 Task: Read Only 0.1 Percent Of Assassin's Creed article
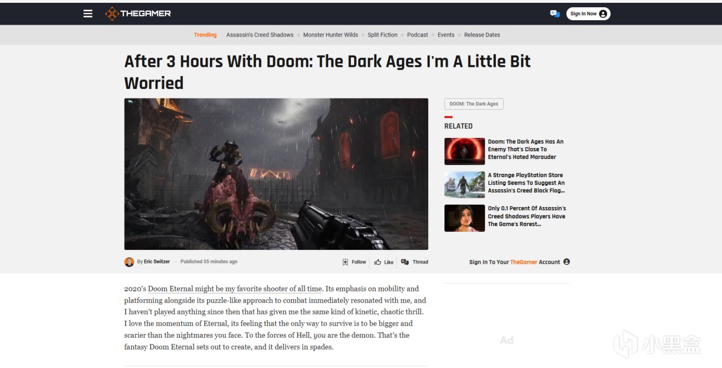click(527, 216)
